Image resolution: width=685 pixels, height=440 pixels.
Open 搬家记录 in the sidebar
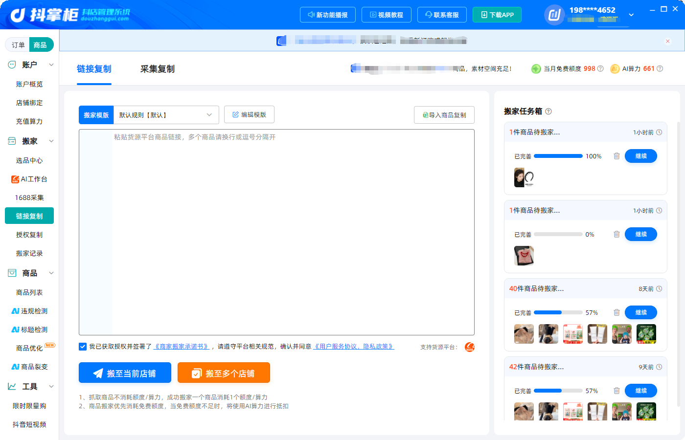click(29, 253)
